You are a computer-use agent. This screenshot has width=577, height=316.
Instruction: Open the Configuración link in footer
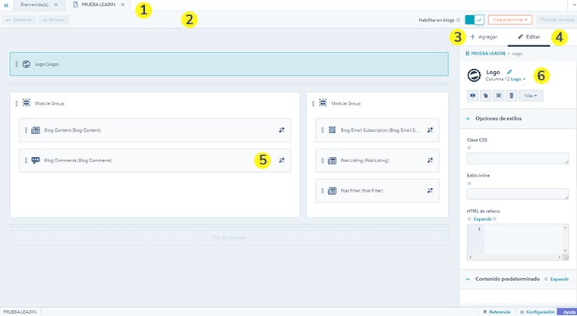tap(538, 311)
